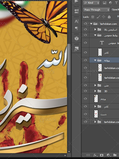The width and height of the screenshot is (119, 159).
Task: Hide the اسلیمی بالا group eye
Action: 85,29
